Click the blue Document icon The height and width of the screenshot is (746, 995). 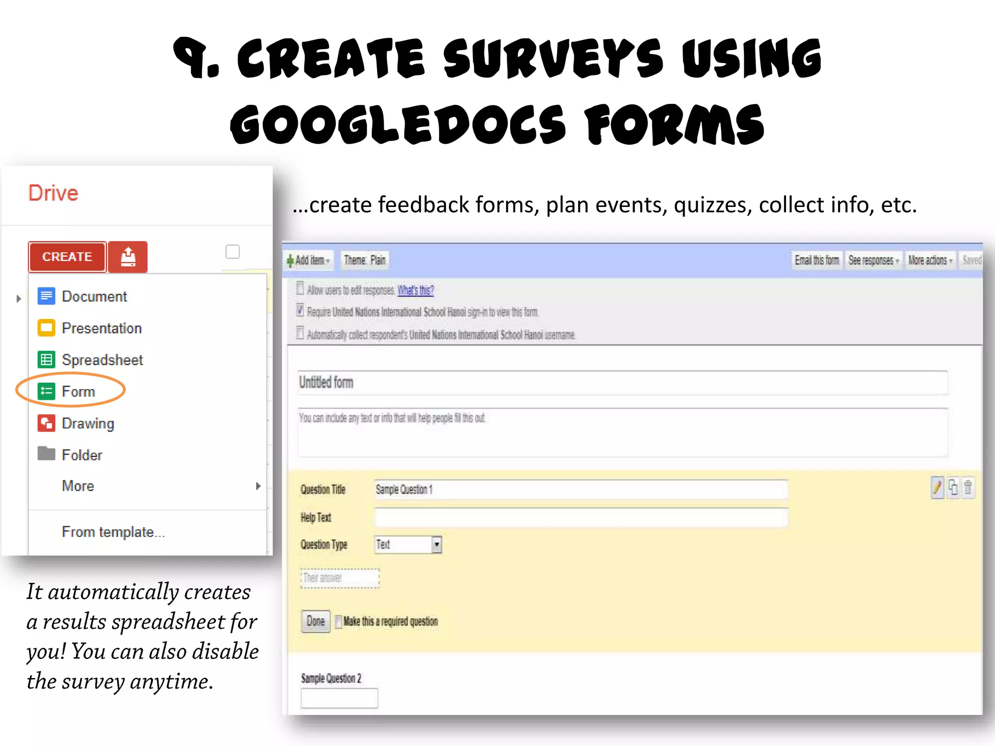click(46, 296)
